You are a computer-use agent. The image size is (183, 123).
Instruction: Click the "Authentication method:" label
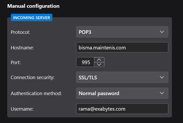[x=36, y=93]
